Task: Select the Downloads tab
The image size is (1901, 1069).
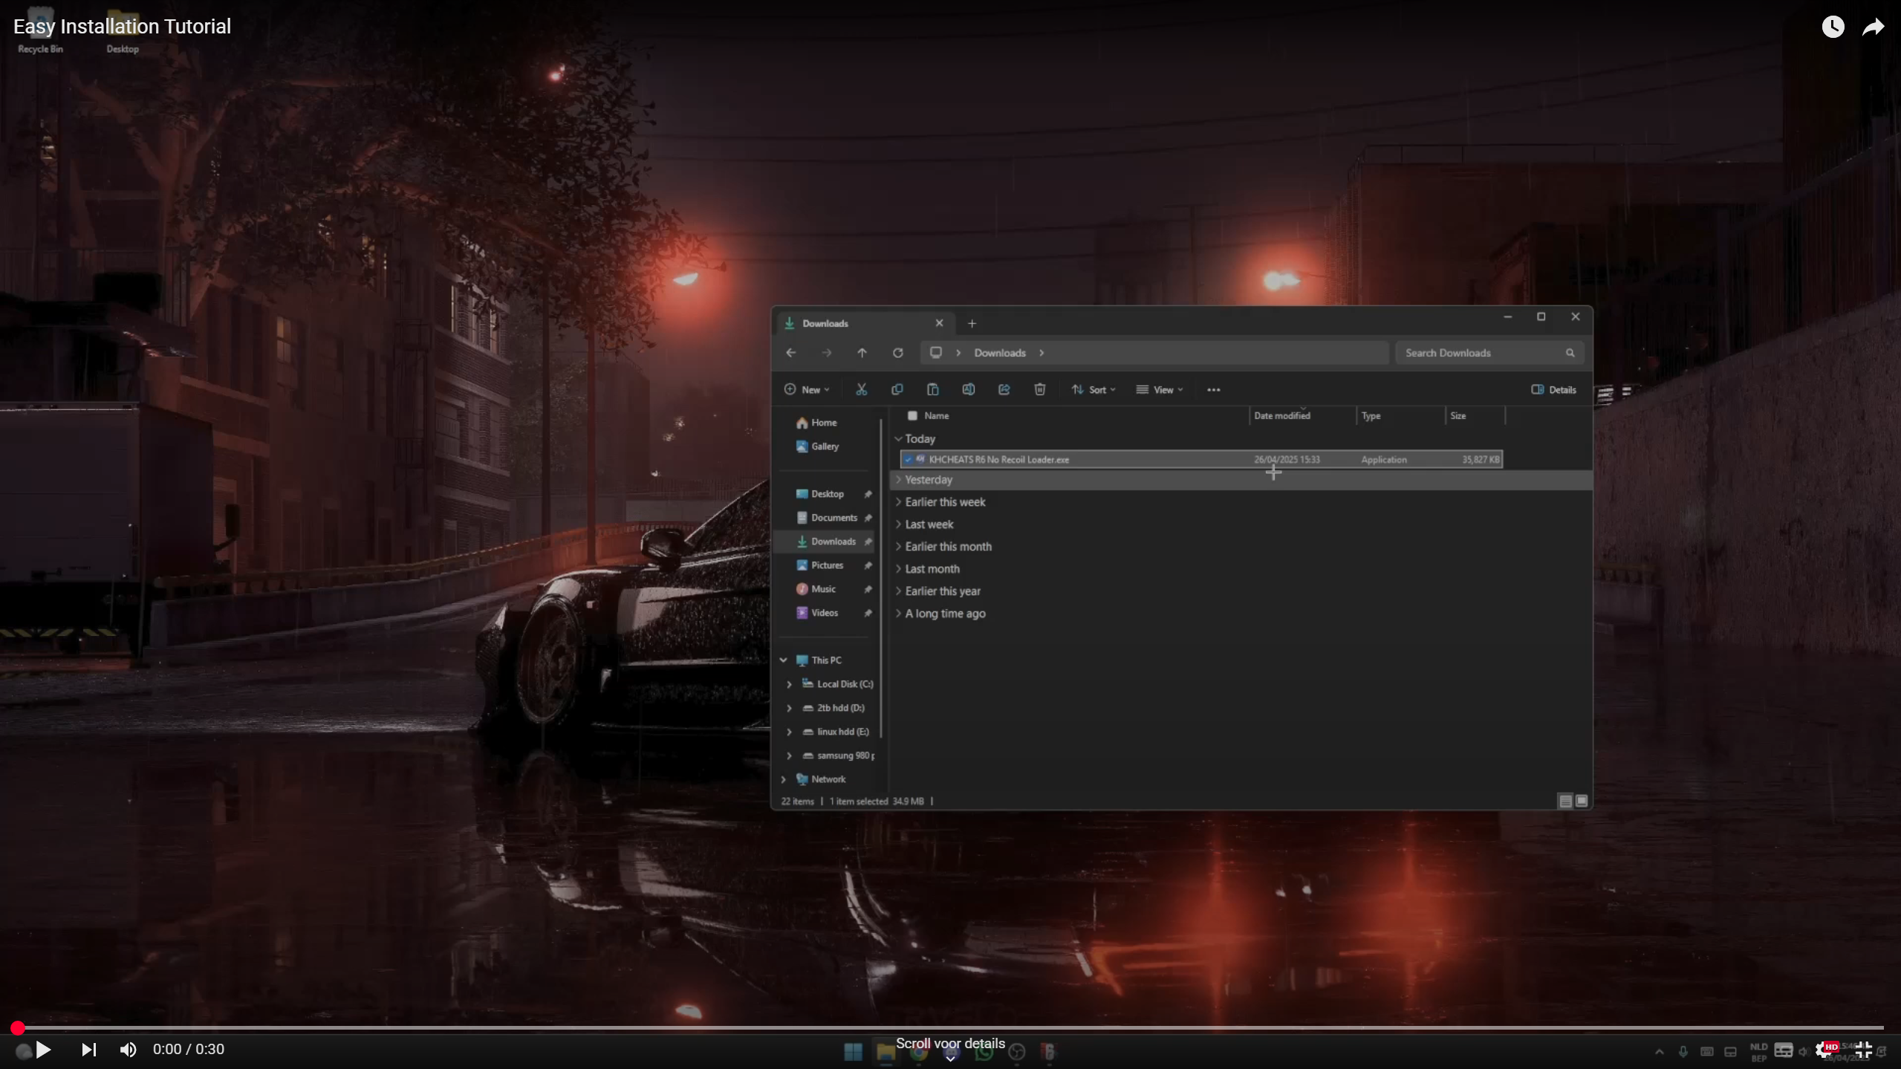Action: point(865,324)
